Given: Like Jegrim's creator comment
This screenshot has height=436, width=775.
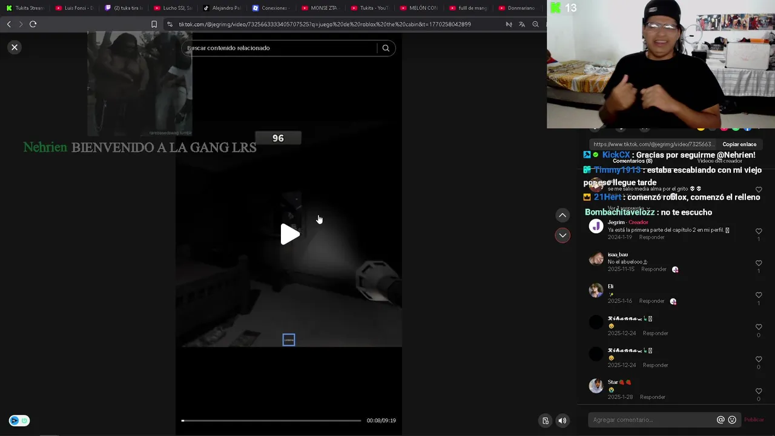Looking at the screenshot, I should (759, 231).
